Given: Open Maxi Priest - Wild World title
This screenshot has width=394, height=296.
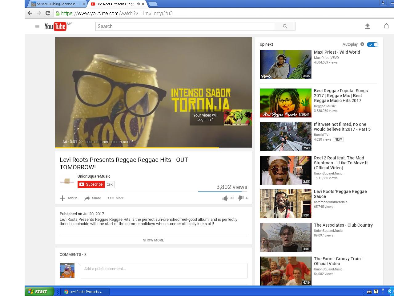Looking at the screenshot, I should (x=337, y=52).
